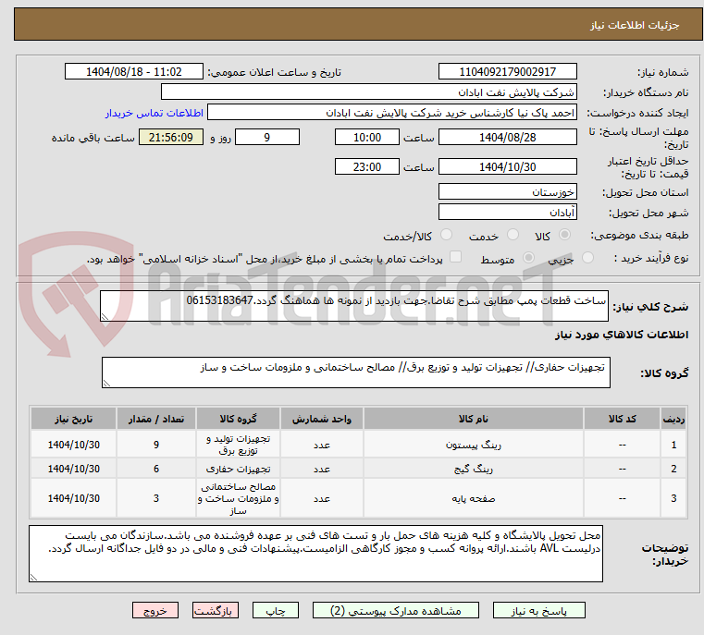
Task: Click quantity 6 in رینگ گیج row
Action: (156, 469)
